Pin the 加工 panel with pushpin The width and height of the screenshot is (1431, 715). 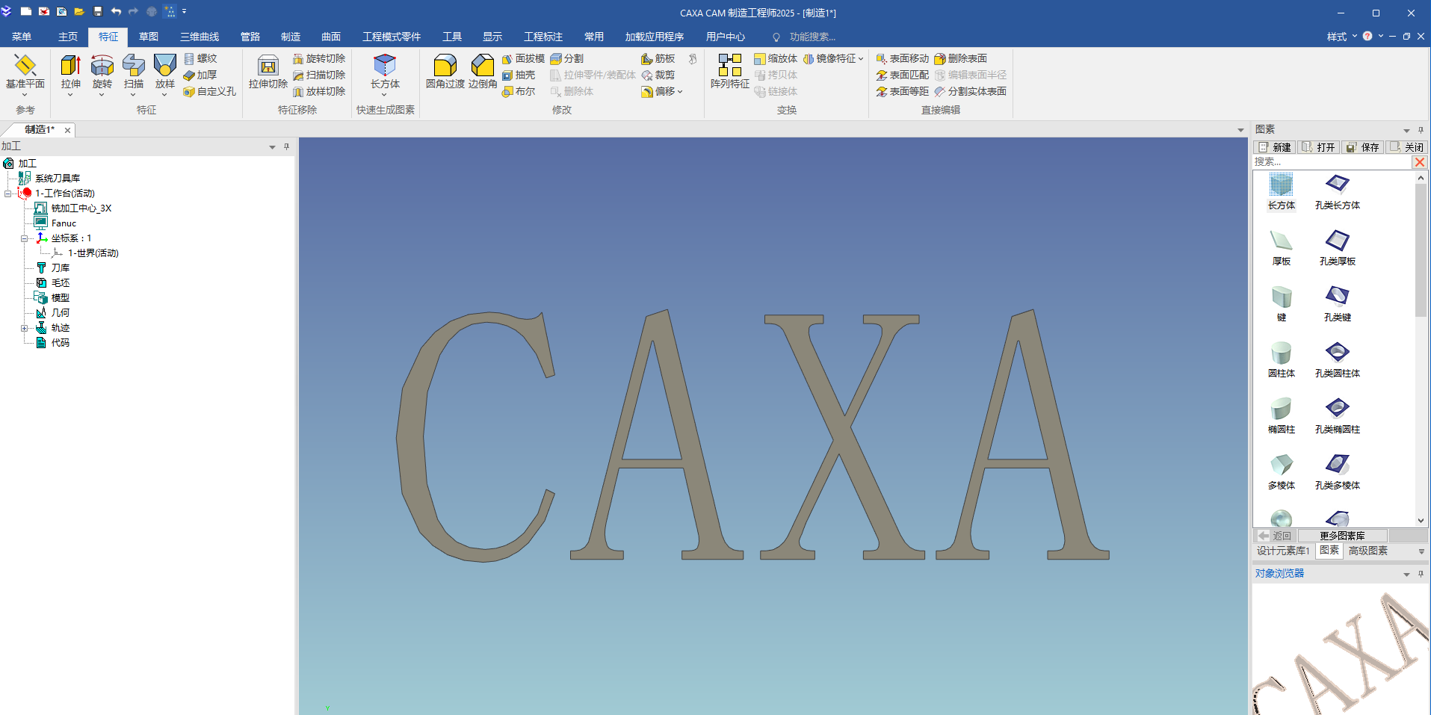click(286, 146)
